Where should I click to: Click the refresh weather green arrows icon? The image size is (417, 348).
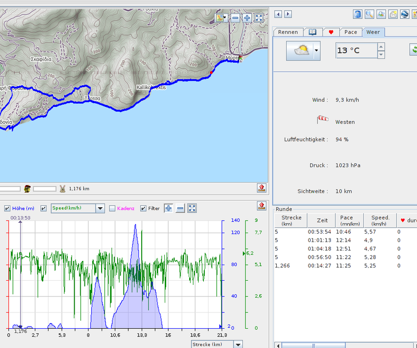tap(414, 50)
